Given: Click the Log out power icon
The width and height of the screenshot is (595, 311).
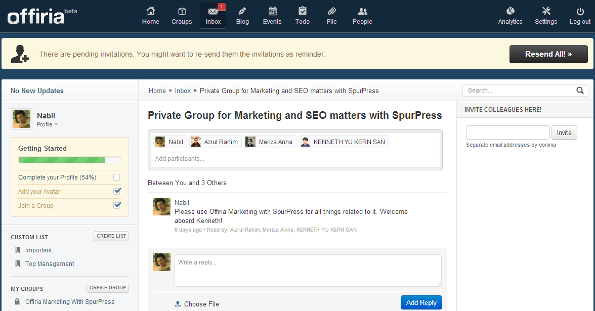Looking at the screenshot, I should pyautogui.click(x=580, y=11).
